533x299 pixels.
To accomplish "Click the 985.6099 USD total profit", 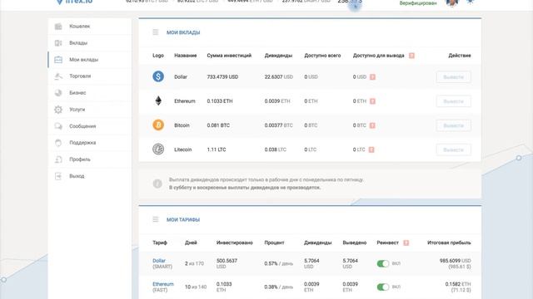I will coord(456,261).
